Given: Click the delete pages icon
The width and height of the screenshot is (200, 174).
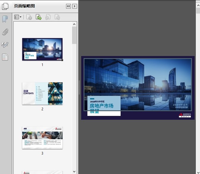Looking at the screenshot, I should [29, 17].
